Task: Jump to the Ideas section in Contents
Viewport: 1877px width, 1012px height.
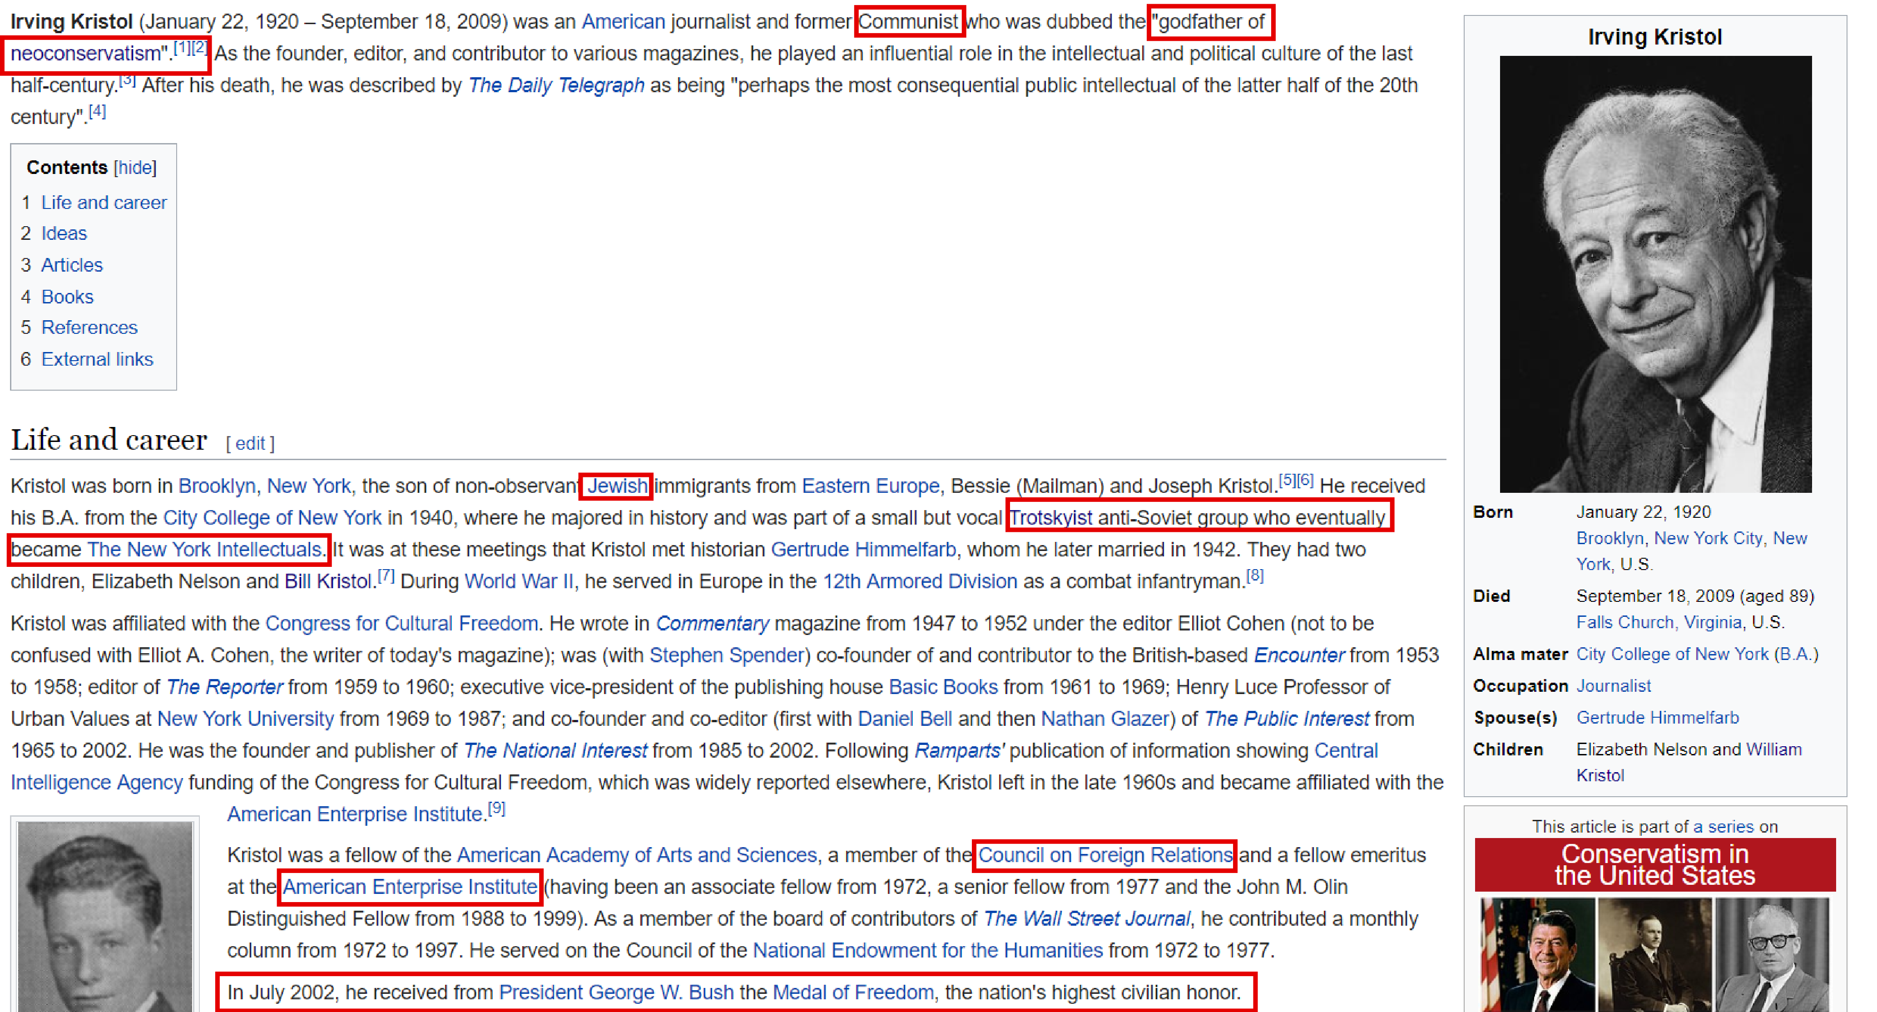Action: point(64,233)
